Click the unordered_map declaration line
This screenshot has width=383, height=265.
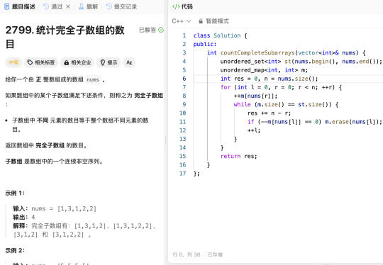(264, 70)
